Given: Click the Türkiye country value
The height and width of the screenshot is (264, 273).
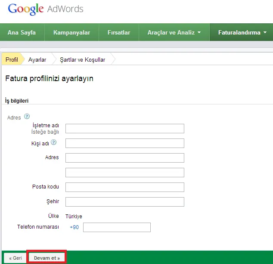Looking at the screenshot, I should (74, 217).
